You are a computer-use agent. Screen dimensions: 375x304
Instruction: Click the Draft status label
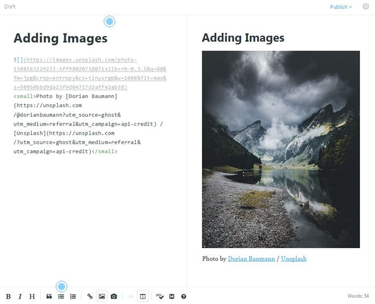click(x=10, y=6)
